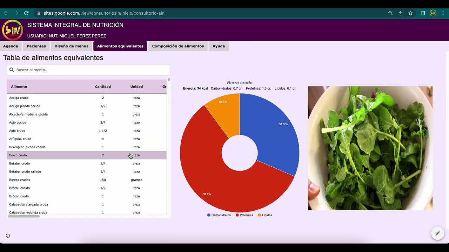Open the site info icon at bottom left

[8, 236]
